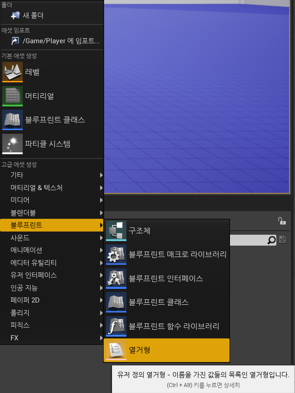Click the 블루프린트 클래스 icon in submenu
The width and height of the screenshot is (295, 393).
pos(116,302)
